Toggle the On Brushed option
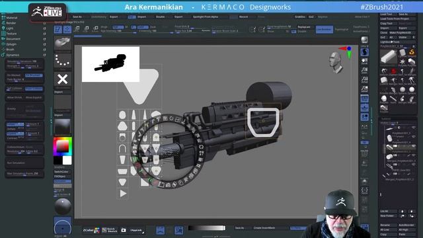The image size is (423, 238). point(34,75)
